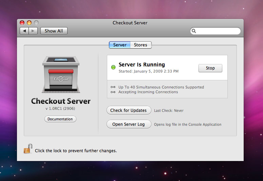This screenshot has width=263, height=181.
Task: Click Check for Updates button
Action: point(129,110)
